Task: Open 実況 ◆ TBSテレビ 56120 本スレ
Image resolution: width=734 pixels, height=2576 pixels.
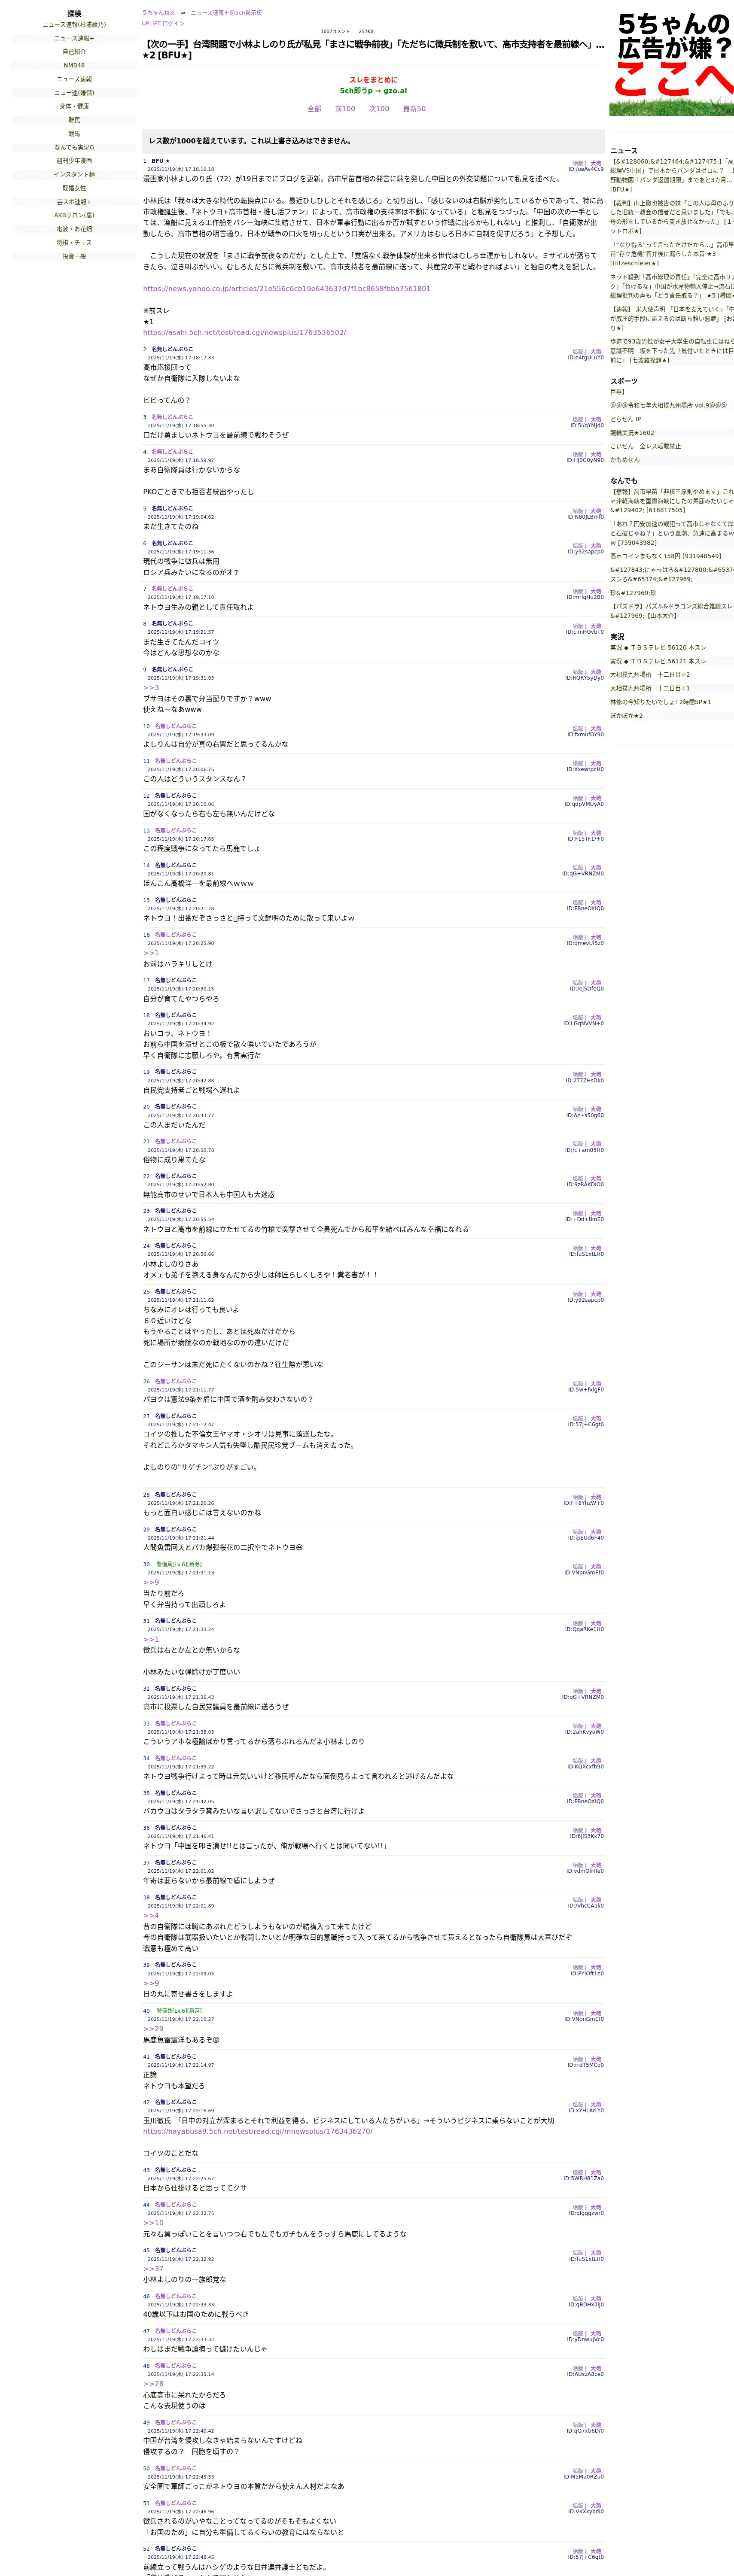Action: point(658,648)
